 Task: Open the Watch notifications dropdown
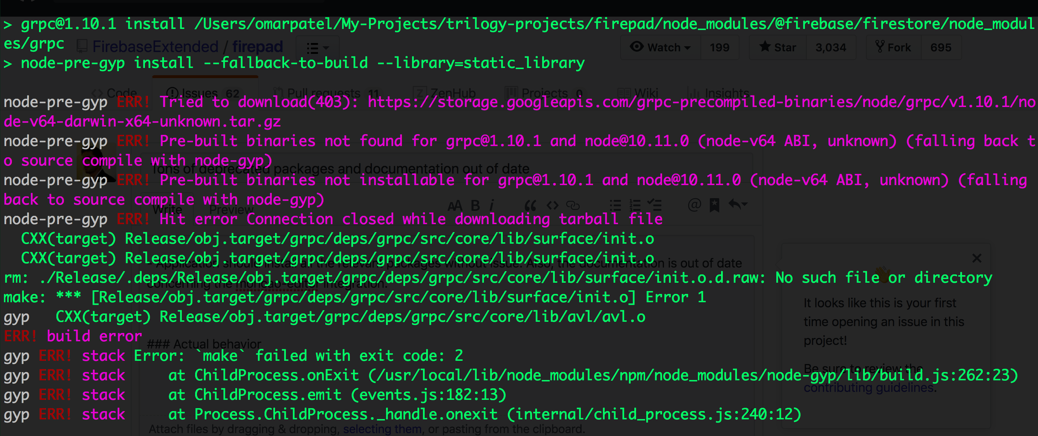point(660,47)
